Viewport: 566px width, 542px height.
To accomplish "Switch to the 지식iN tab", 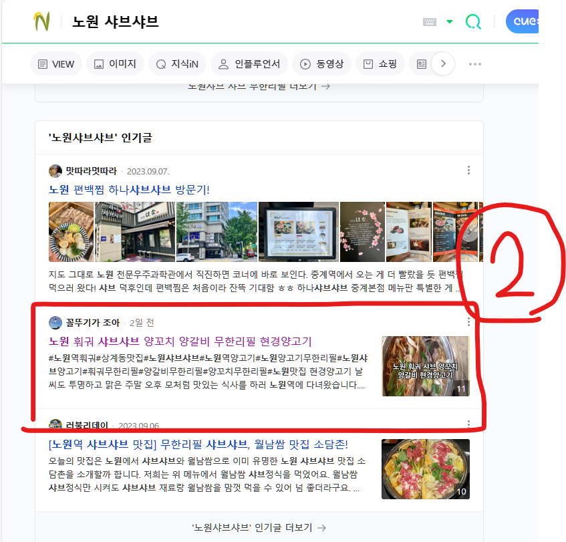I will pos(177,64).
